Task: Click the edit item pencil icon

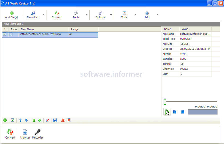Action: click(47, 120)
